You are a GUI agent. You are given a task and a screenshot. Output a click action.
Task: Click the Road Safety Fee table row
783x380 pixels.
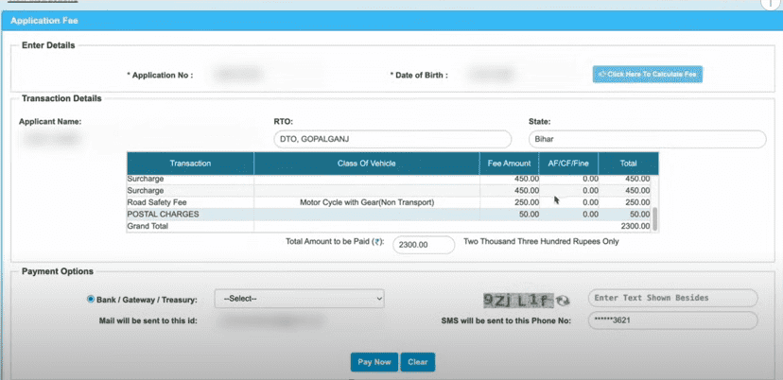tap(388, 202)
